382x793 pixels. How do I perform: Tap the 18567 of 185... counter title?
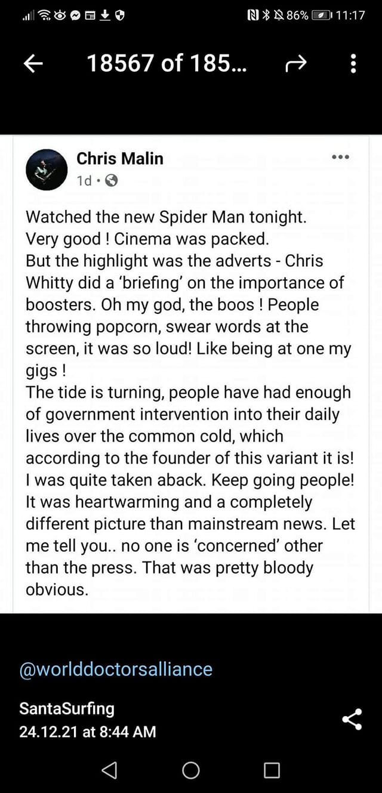coord(167,63)
